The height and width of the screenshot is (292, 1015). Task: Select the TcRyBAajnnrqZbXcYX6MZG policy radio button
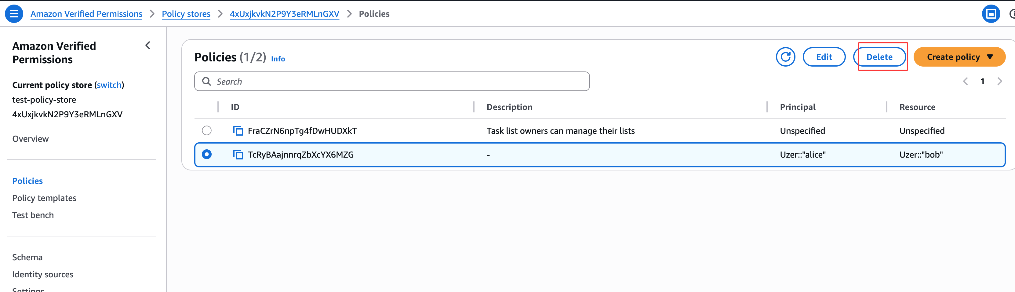pyautogui.click(x=206, y=155)
